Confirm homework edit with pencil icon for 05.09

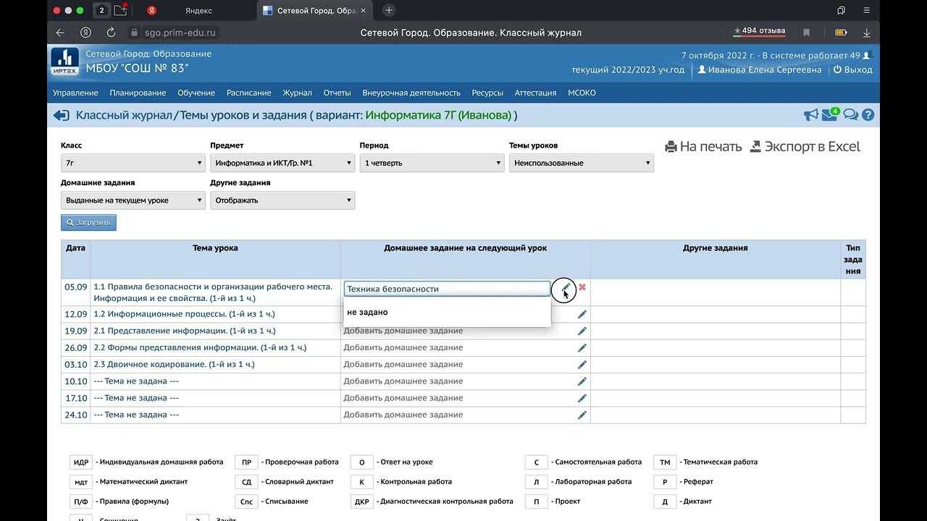pos(564,289)
